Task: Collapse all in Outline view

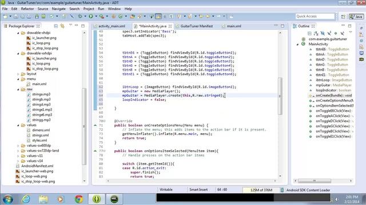Action: coord(309,34)
